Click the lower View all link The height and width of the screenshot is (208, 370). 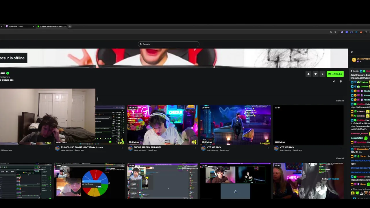coord(340,158)
